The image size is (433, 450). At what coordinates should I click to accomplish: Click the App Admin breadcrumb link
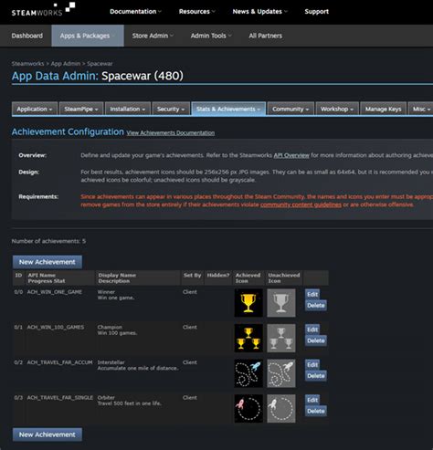tap(66, 64)
